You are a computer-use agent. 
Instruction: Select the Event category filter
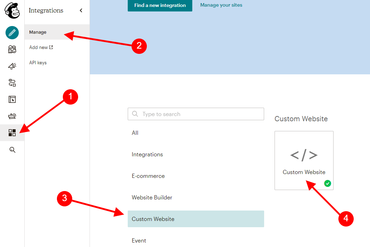point(196,240)
